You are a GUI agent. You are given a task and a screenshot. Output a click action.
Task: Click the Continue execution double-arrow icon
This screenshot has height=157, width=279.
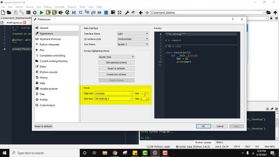click(x=100, y=13)
